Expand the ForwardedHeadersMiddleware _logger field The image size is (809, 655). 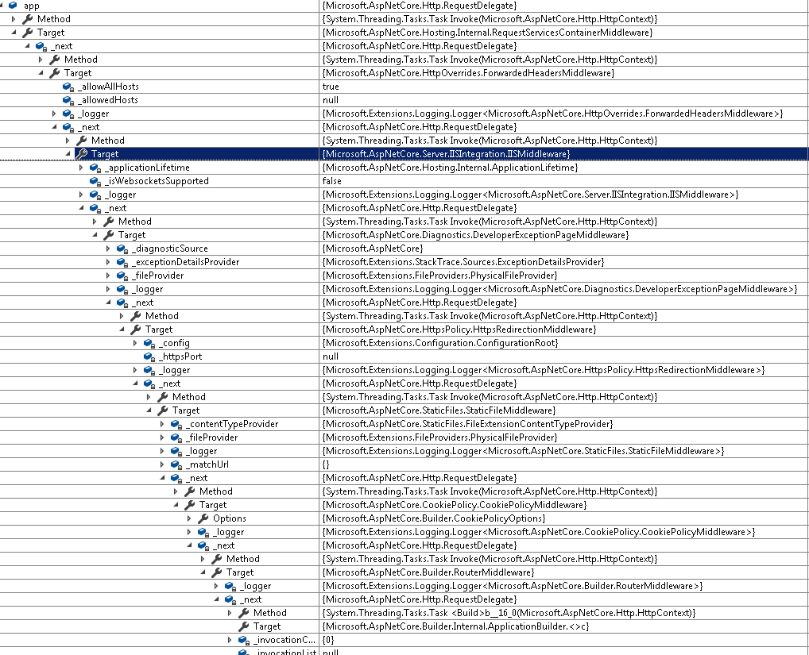pos(54,114)
